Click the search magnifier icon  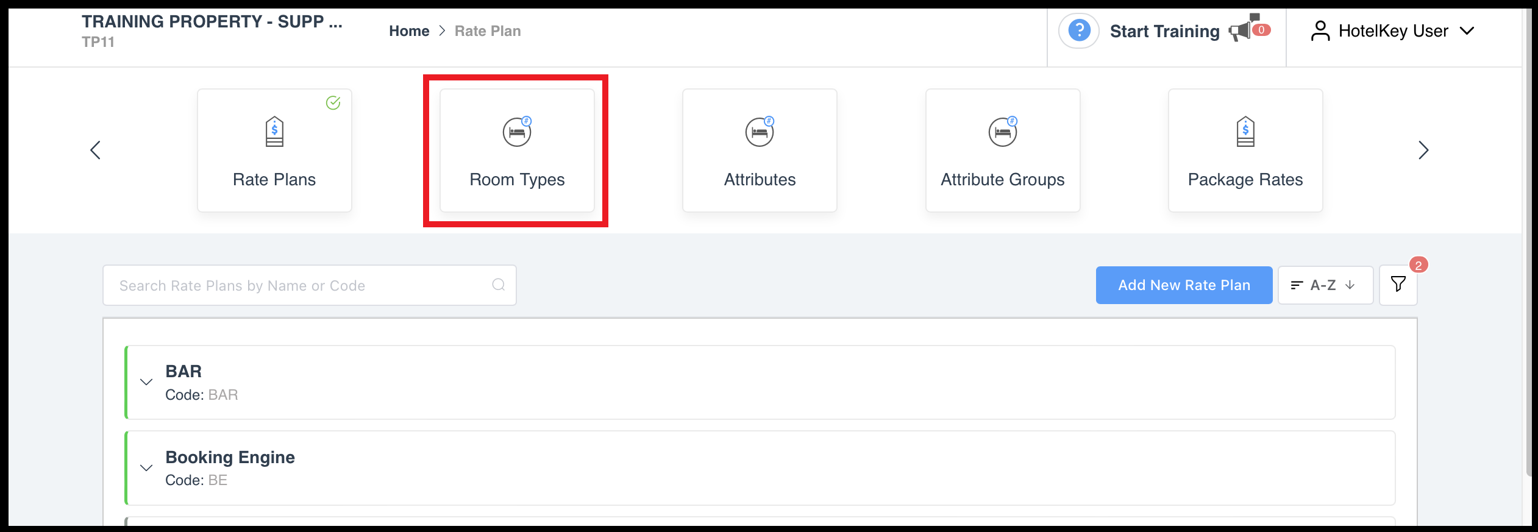(497, 285)
